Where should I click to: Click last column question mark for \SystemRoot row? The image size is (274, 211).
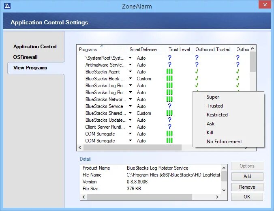pyautogui.click(x=238, y=58)
